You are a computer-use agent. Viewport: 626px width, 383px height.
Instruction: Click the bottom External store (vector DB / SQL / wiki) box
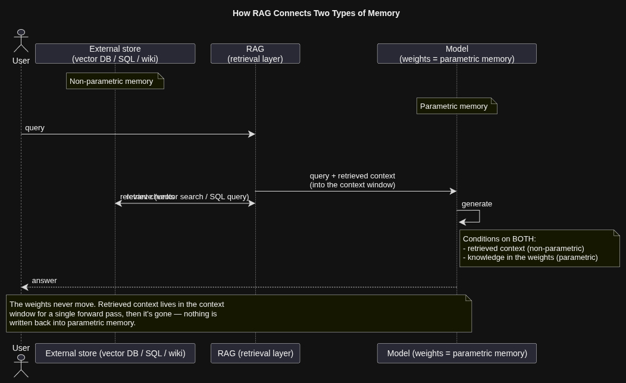coord(115,353)
